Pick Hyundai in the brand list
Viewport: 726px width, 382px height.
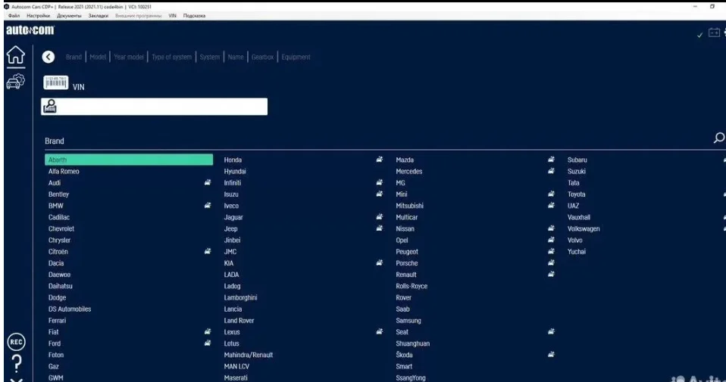pyautogui.click(x=235, y=172)
